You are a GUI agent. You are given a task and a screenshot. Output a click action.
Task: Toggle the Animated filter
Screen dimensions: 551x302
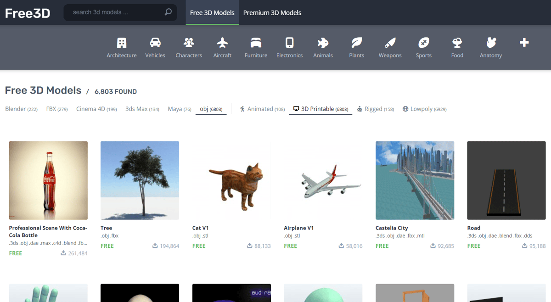point(262,109)
